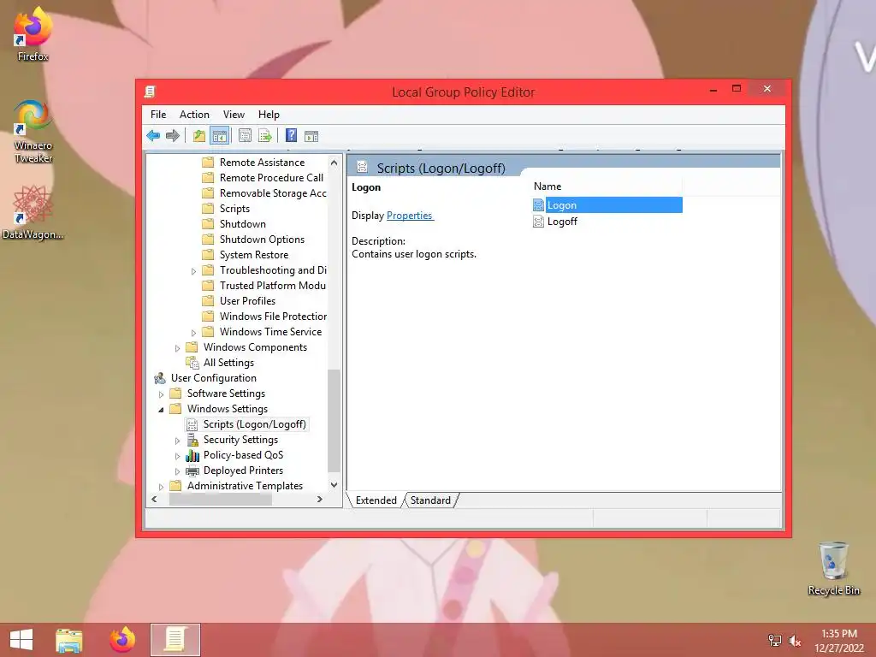This screenshot has width=876, height=657.
Task: Collapse Windows Settings node
Action: tap(162, 410)
